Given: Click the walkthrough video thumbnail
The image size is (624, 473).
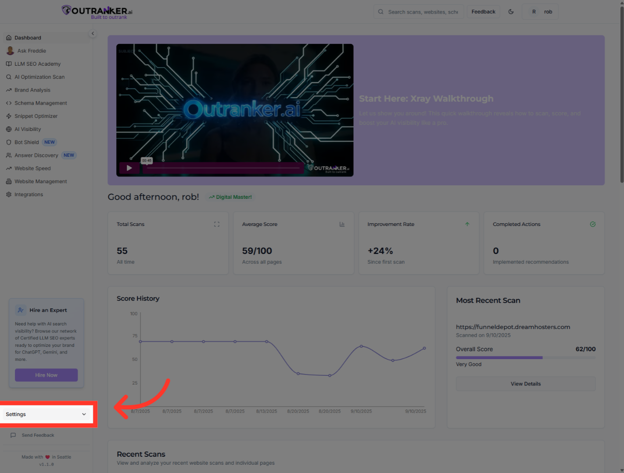Looking at the screenshot, I should tap(235, 110).
